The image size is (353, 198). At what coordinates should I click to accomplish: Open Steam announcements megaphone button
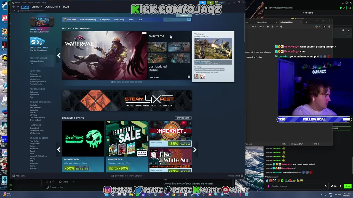203,3
